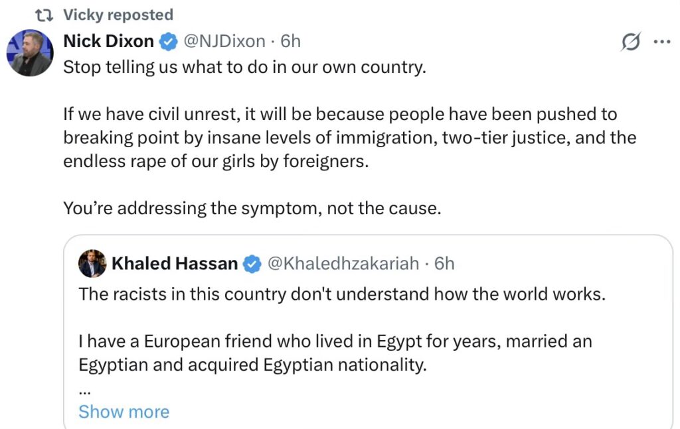Open the @Khaledhzakariah handle
The width and height of the screenshot is (680, 429).
click(x=343, y=264)
